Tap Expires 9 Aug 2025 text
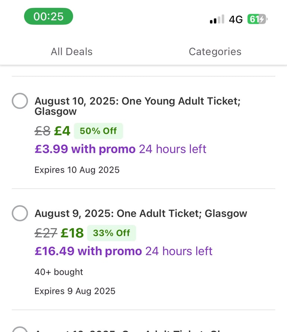This screenshot has width=287, height=332. coord(75,291)
